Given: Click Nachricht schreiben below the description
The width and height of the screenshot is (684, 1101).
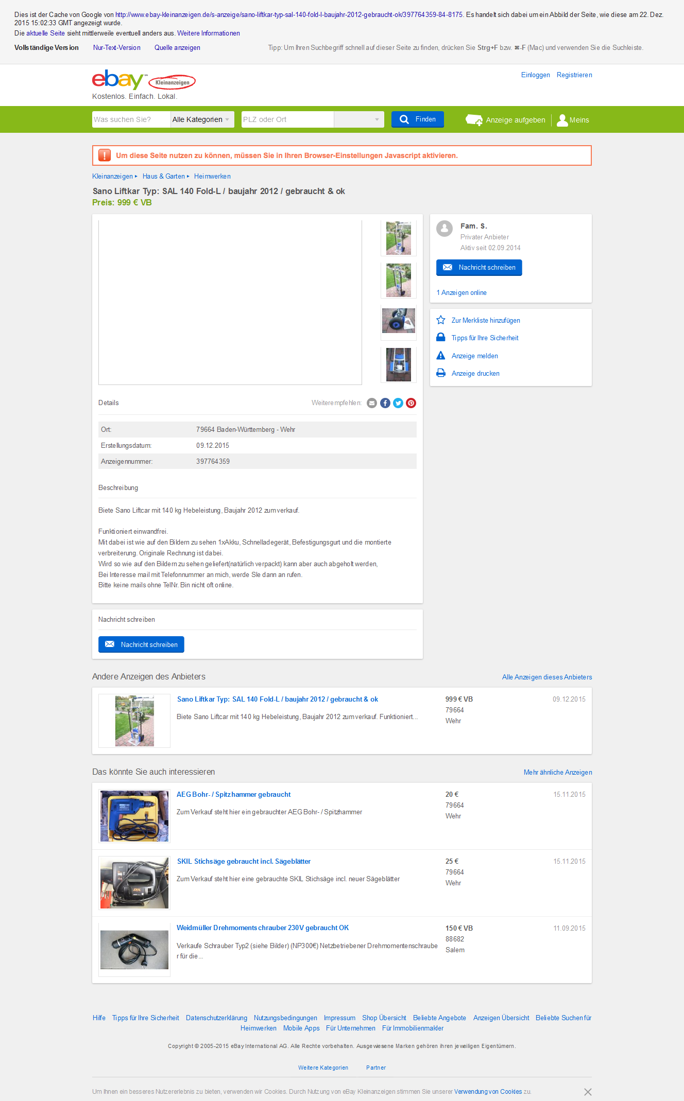Looking at the screenshot, I should point(141,644).
